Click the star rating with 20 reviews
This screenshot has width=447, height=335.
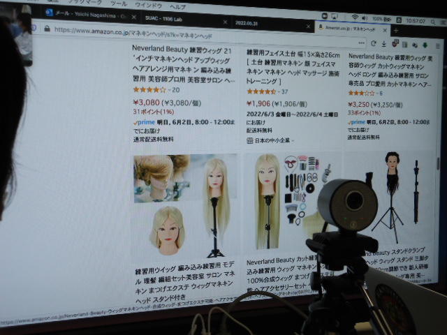149,90
